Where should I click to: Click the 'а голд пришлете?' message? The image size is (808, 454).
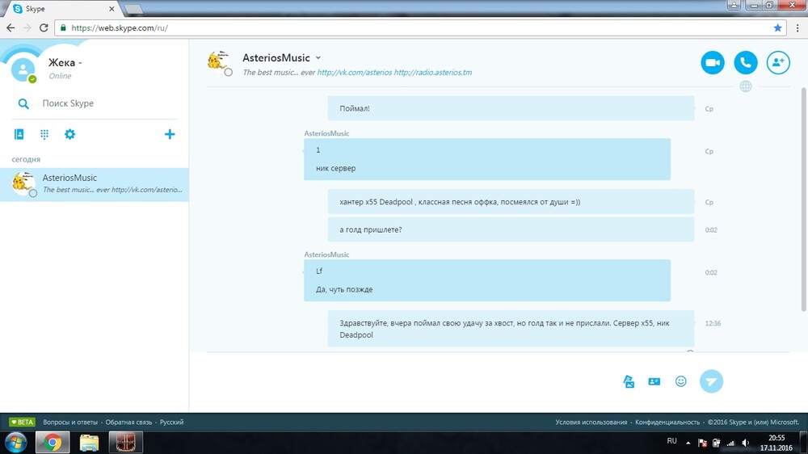511,230
